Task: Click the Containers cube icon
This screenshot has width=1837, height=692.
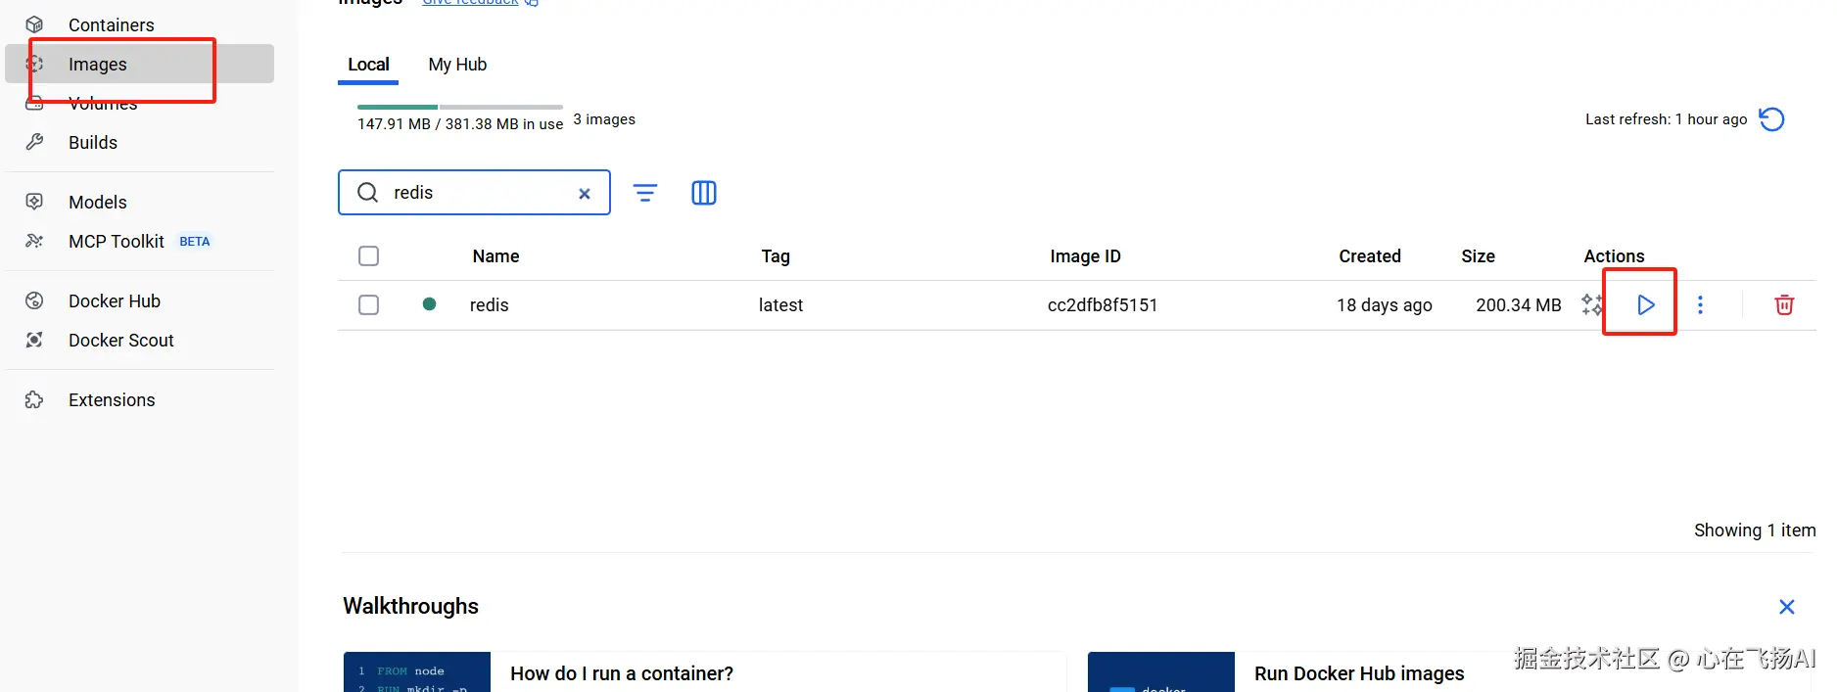Action: click(x=34, y=24)
